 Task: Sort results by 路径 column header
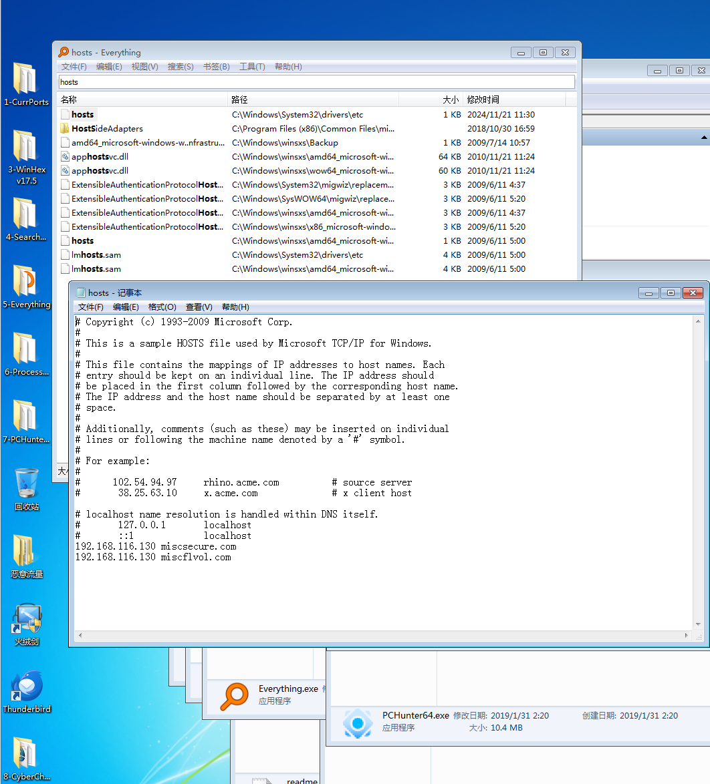click(x=314, y=100)
